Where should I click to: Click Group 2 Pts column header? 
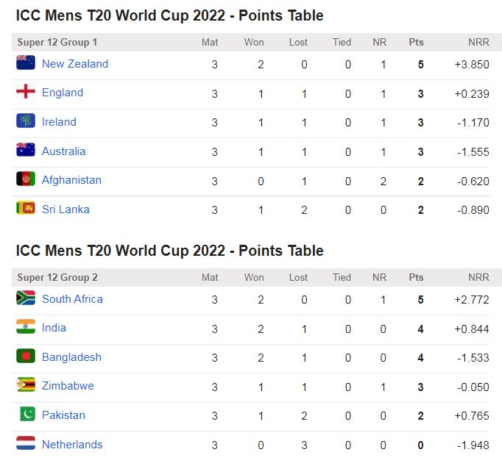tap(416, 278)
